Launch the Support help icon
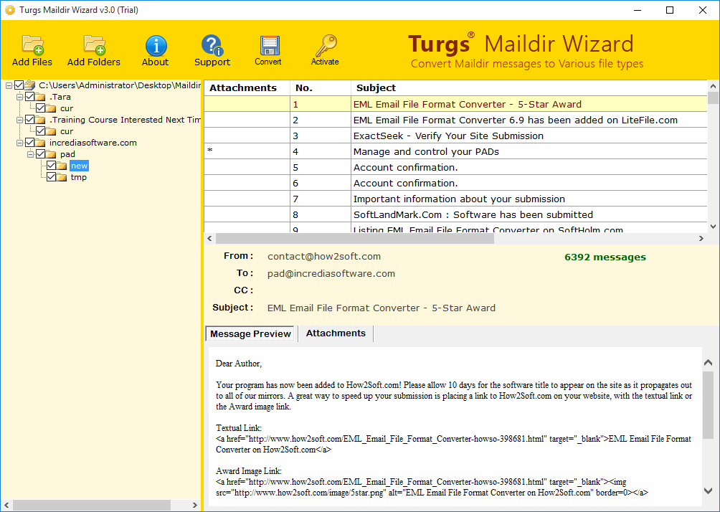This screenshot has height=512, width=720. [x=212, y=45]
